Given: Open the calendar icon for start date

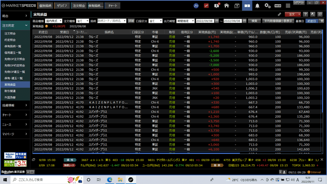Looking at the screenshot, I should (217, 21).
